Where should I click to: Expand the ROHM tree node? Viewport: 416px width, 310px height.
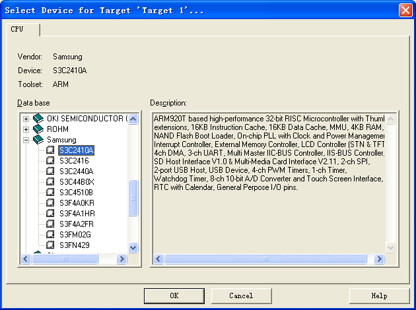point(26,129)
